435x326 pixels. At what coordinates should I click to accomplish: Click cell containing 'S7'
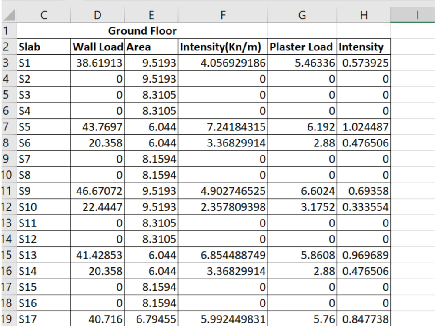click(44, 159)
